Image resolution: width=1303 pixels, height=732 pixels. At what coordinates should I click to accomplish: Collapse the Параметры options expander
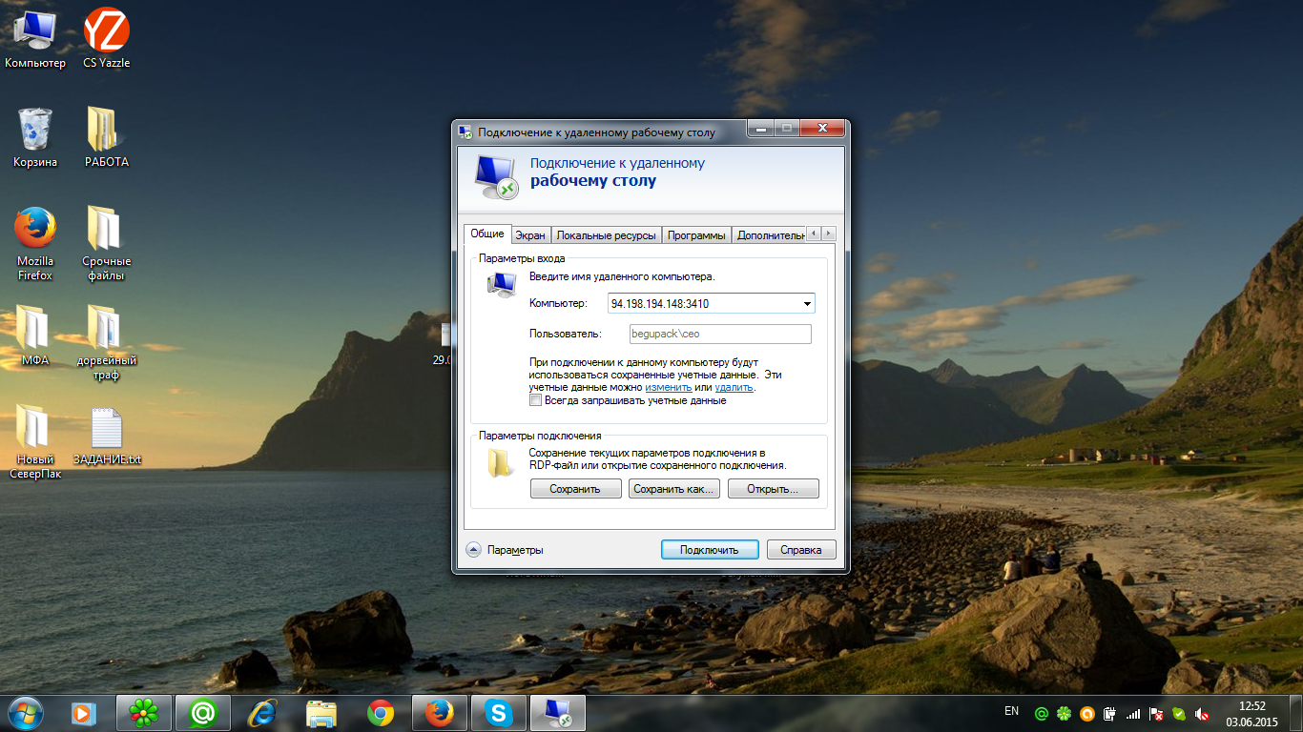[x=473, y=550]
